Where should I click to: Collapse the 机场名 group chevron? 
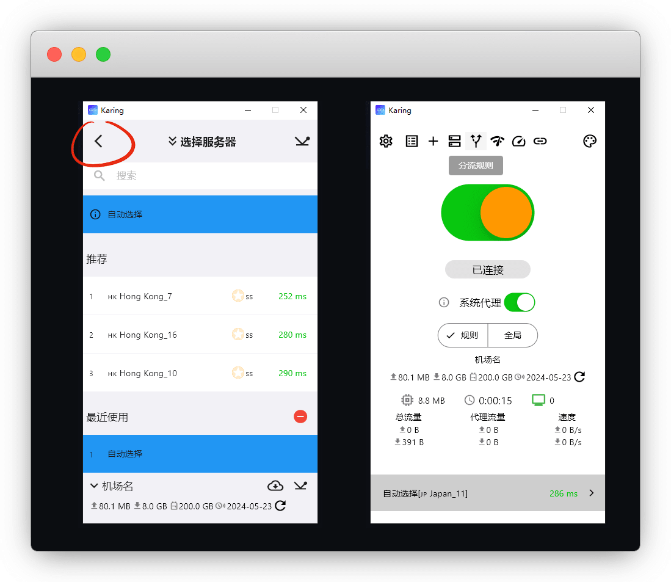tap(94, 486)
